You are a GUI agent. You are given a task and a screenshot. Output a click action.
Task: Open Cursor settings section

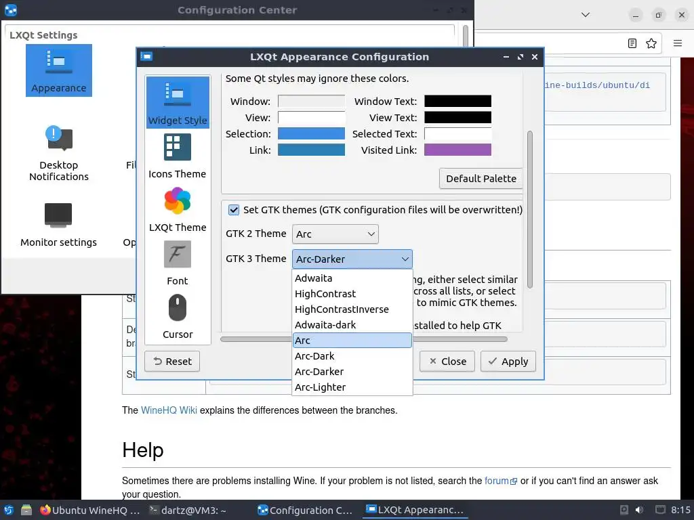(178, 316)
